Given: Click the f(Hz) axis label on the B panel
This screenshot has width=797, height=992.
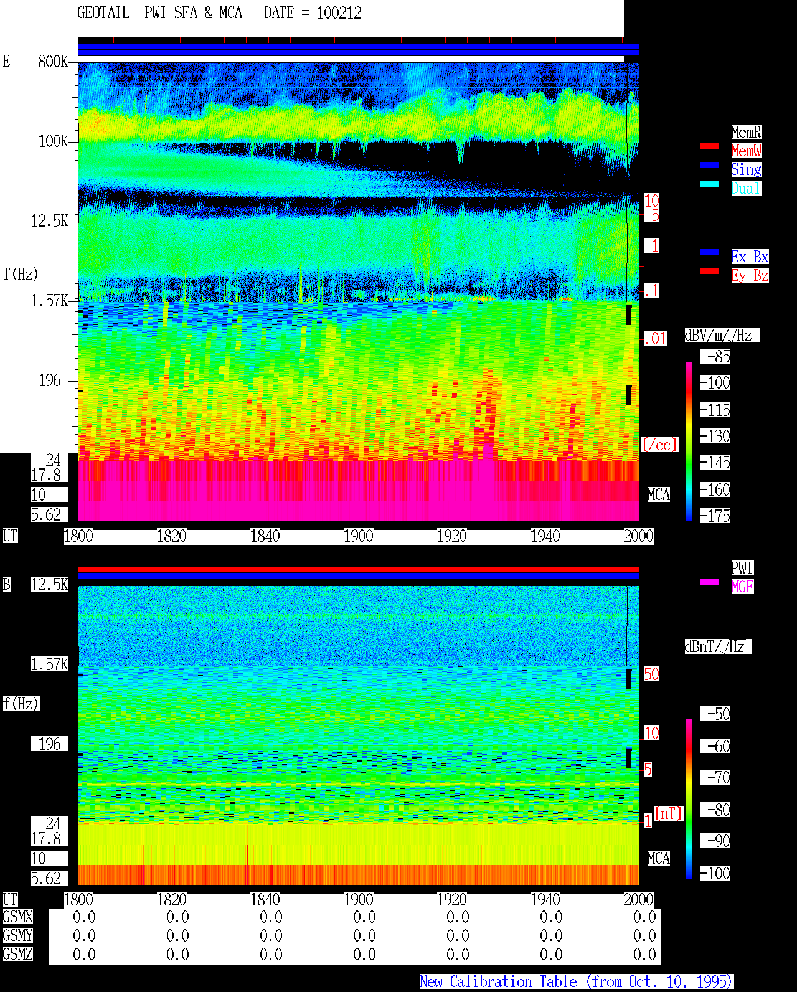Looking at the screenshot, I should click(21, 704).
